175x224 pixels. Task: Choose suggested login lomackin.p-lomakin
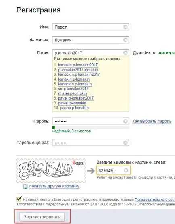pyautogui.click(x=75, y=84)
